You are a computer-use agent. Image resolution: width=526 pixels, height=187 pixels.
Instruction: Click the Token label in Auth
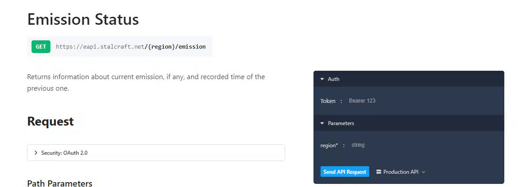328,101
